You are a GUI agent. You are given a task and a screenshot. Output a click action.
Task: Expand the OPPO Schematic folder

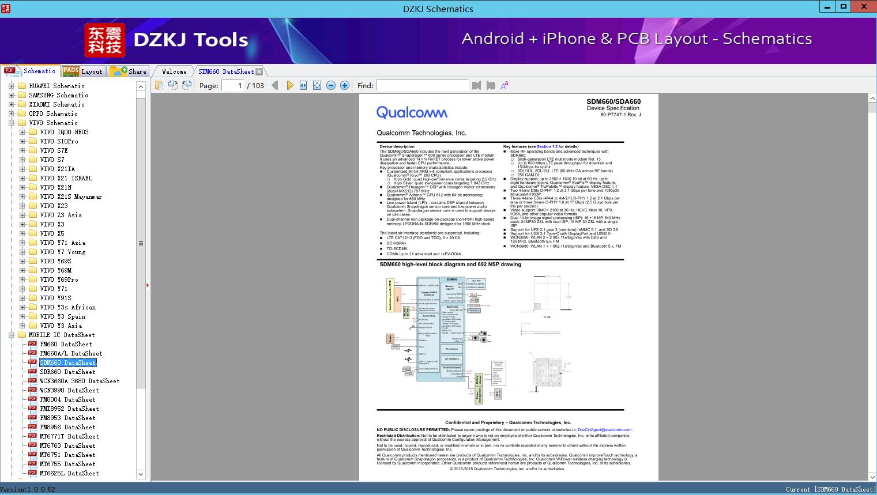pos(11,114)
